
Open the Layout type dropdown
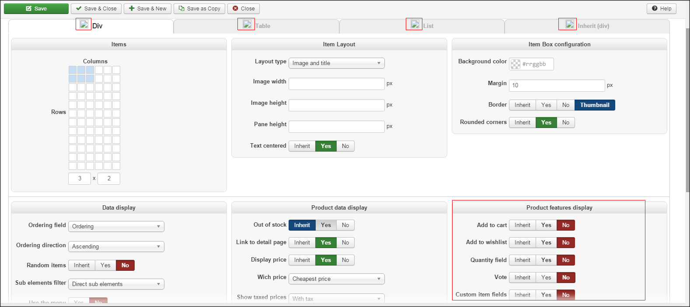pos(337,63)
